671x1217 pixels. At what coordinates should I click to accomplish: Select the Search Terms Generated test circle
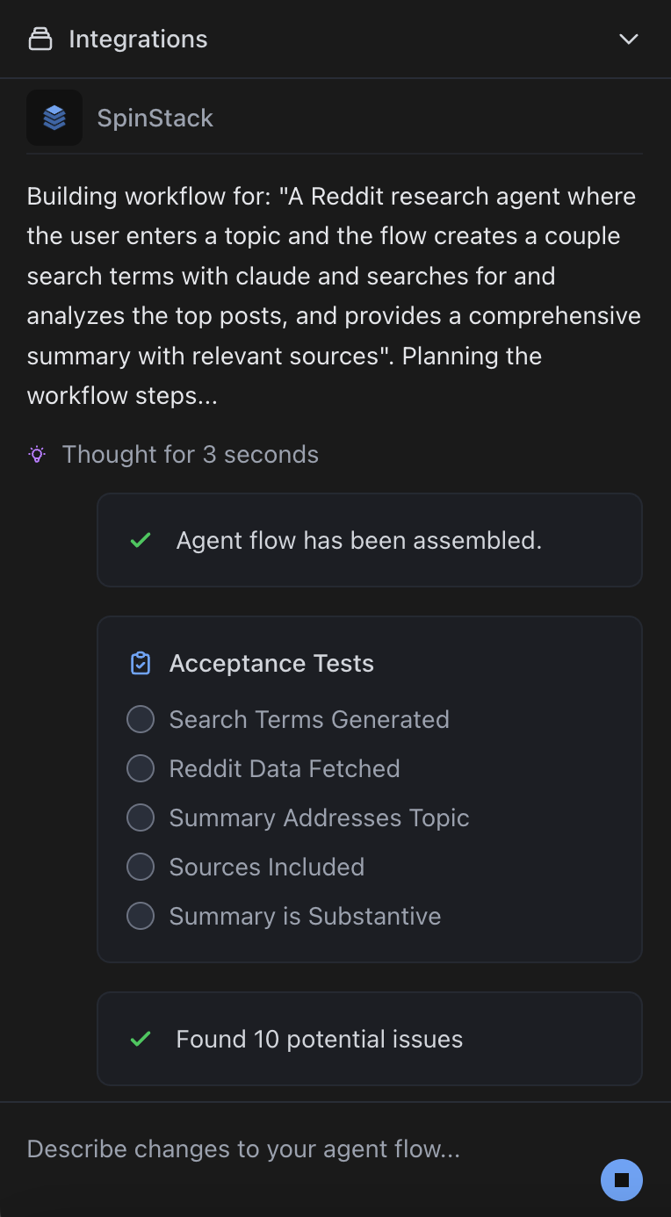[x=140, y=719]
